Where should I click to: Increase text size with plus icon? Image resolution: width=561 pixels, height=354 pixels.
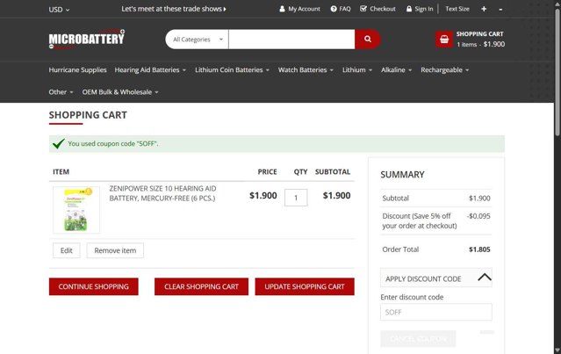point(484,9)
